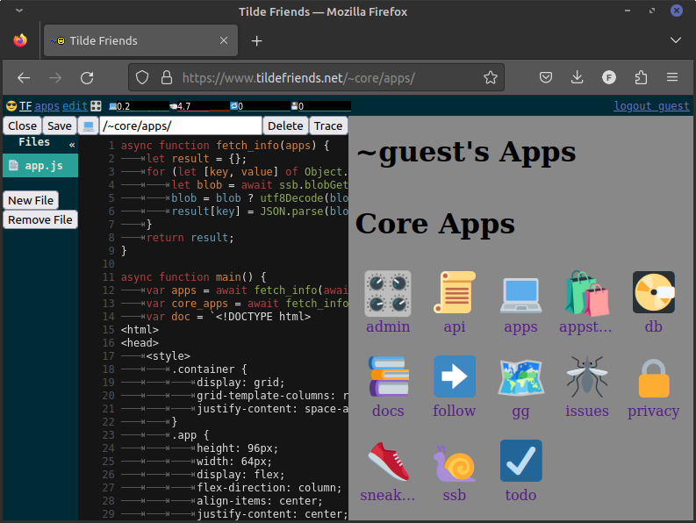Screen dimensions: 696x523
Task: Click the app path input field
Action: coord(180,126)
